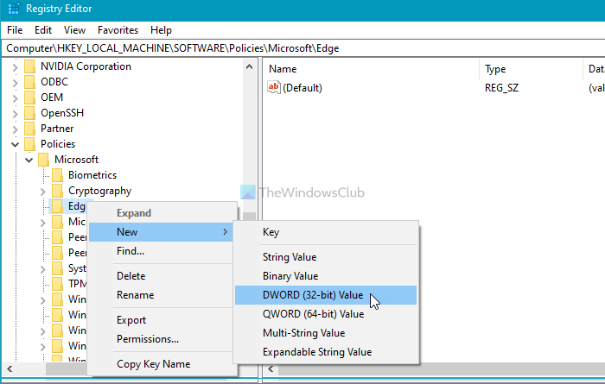
Task: Create a new QWORD (64-bit) Value
Action: pyautogui.click(x=326, y=314)
